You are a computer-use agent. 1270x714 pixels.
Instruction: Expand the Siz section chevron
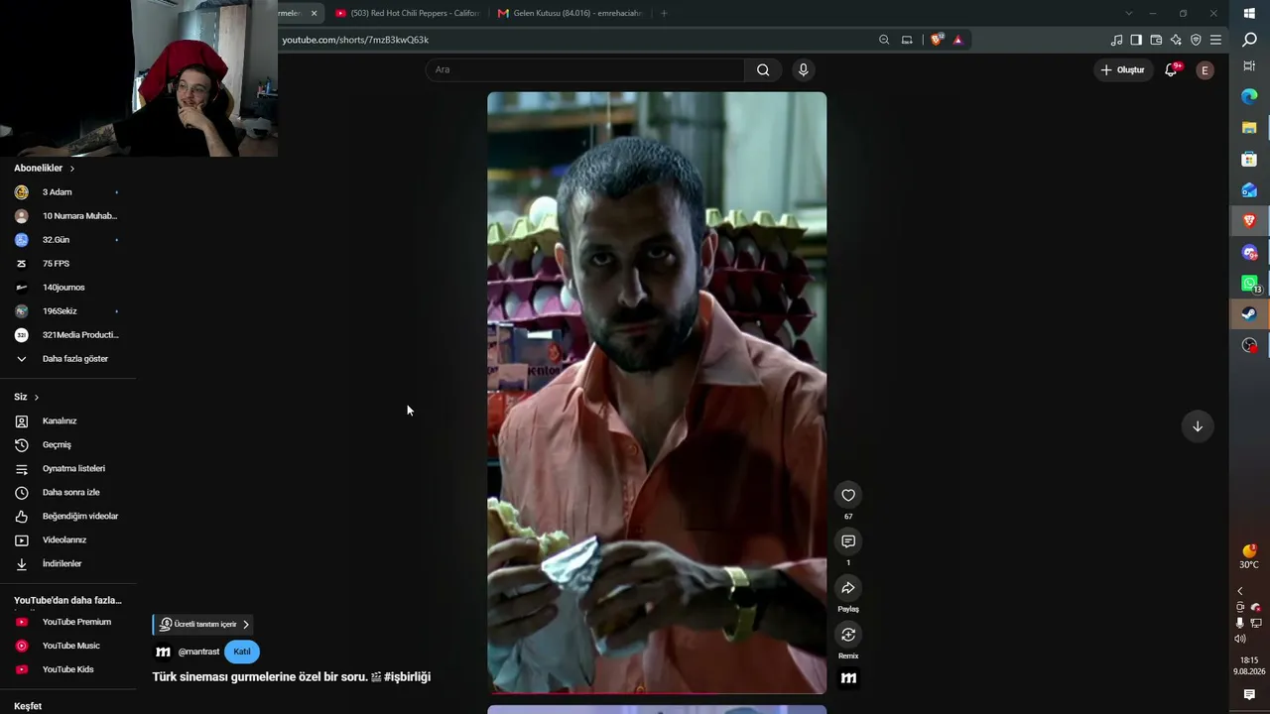(37, 397)
